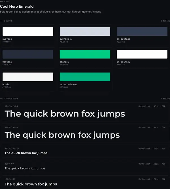Pick the on-primary white swatch

(142, 54)
